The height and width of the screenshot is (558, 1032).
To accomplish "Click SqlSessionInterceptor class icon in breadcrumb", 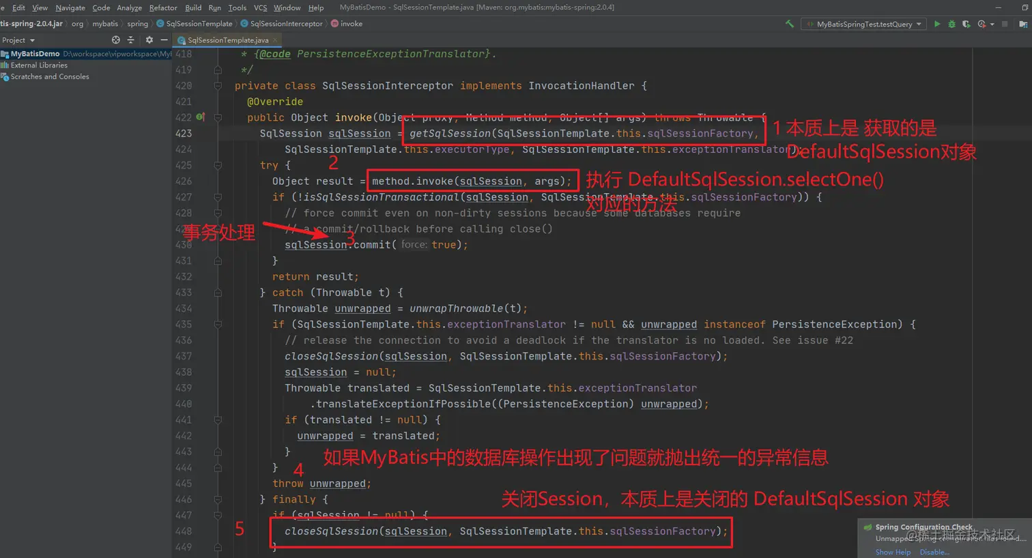I will click(244, 24).
